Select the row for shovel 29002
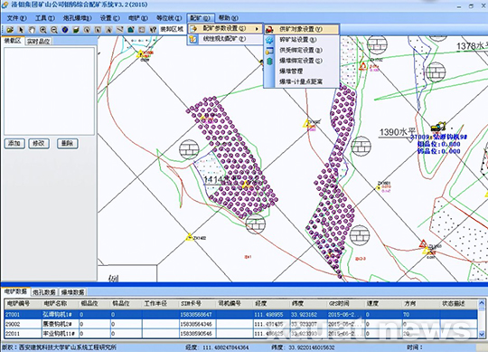The height and width of the screenshot is (352, 488). click(240, 324)
